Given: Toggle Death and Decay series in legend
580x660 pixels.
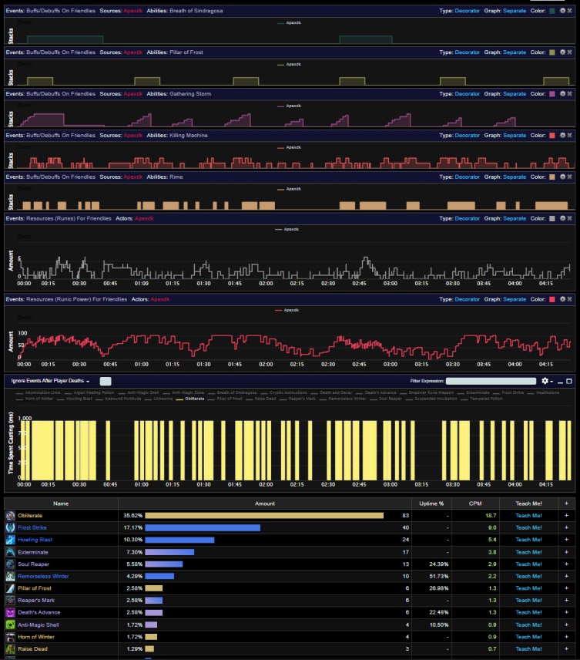Looking at the screenshot, I should click(x=331, y=392).
